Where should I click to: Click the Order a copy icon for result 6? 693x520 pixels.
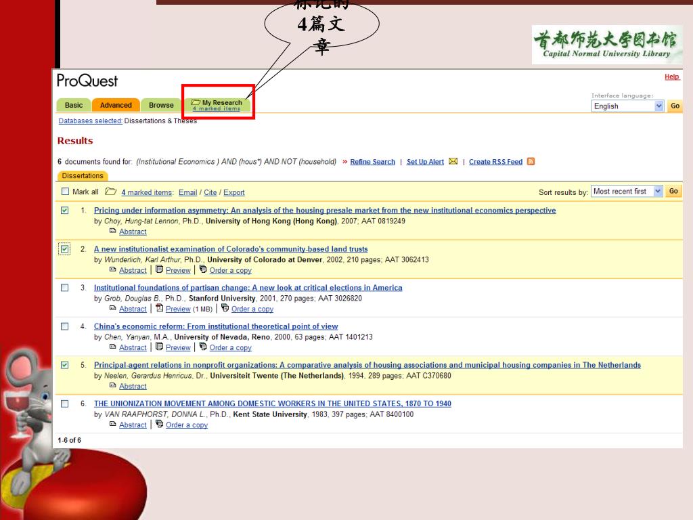pyautogui.click(x=160, y=424)
